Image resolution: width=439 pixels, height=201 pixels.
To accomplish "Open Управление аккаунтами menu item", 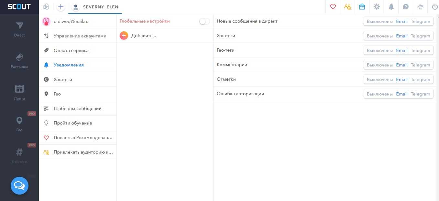I will [x=80, y=36].
